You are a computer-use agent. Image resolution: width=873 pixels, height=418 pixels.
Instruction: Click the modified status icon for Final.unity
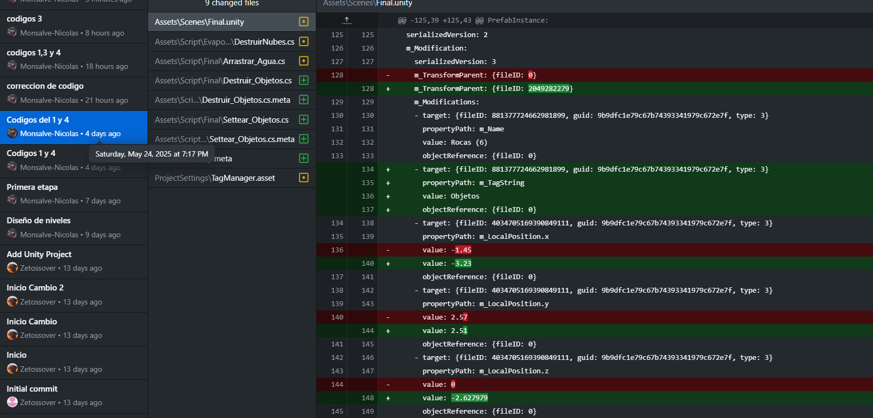point(304,22)
